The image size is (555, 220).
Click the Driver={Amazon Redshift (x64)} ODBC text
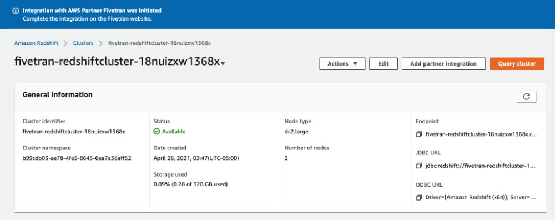480,197
